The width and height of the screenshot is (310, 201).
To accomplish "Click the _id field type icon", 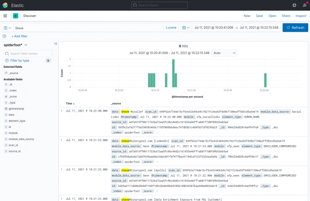I will pyautogui.click(x=6, y=85).
